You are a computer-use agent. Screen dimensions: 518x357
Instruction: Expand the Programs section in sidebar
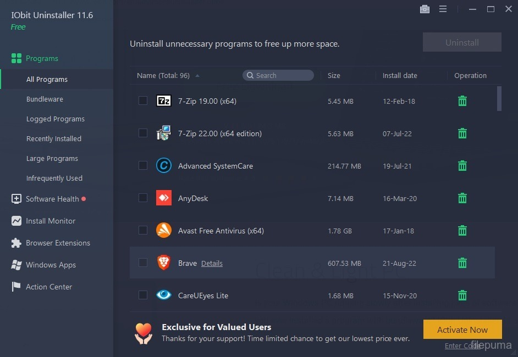[x=42, y=58]
